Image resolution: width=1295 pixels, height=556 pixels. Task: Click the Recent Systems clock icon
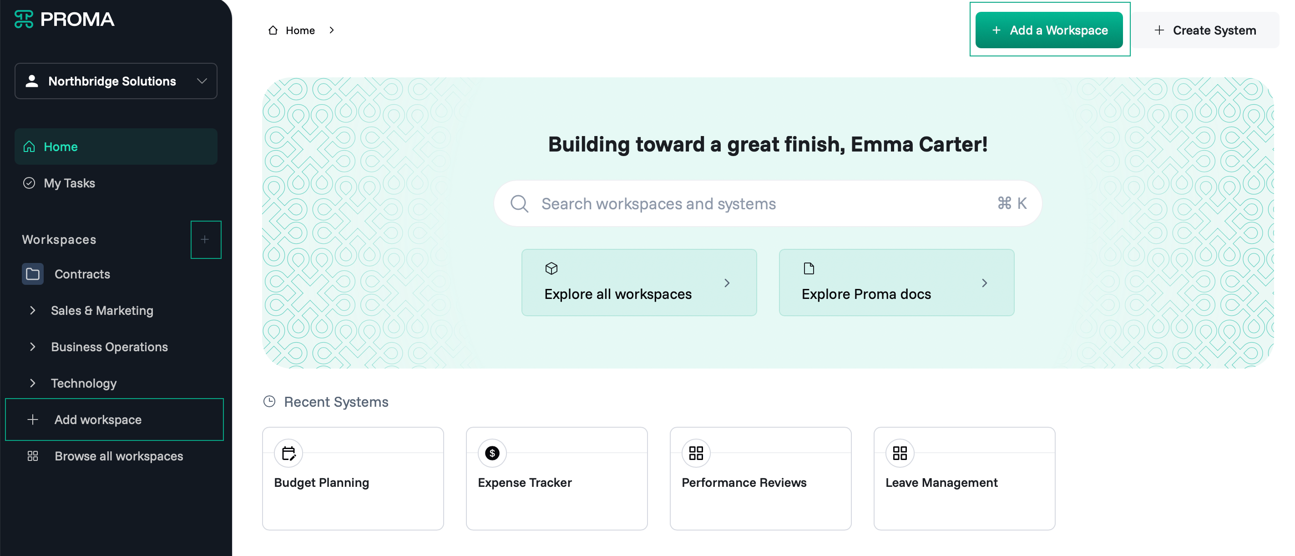(269, 401)
